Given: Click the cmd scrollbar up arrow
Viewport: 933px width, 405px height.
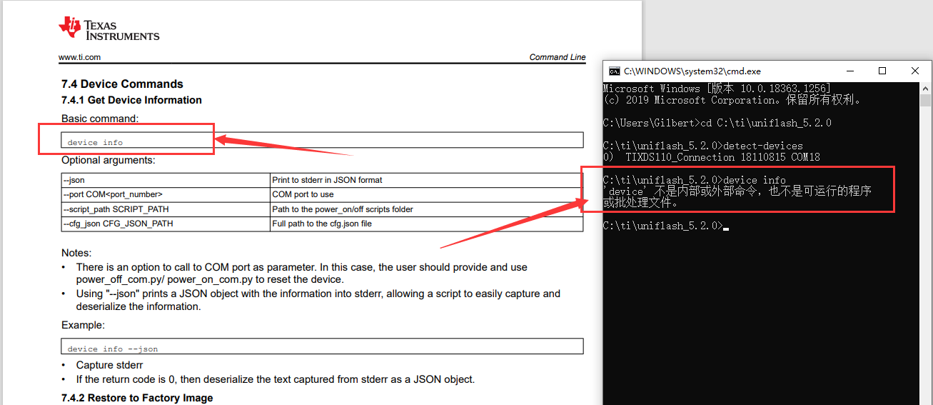Looking at the screenshot, I should click(926, 88).
